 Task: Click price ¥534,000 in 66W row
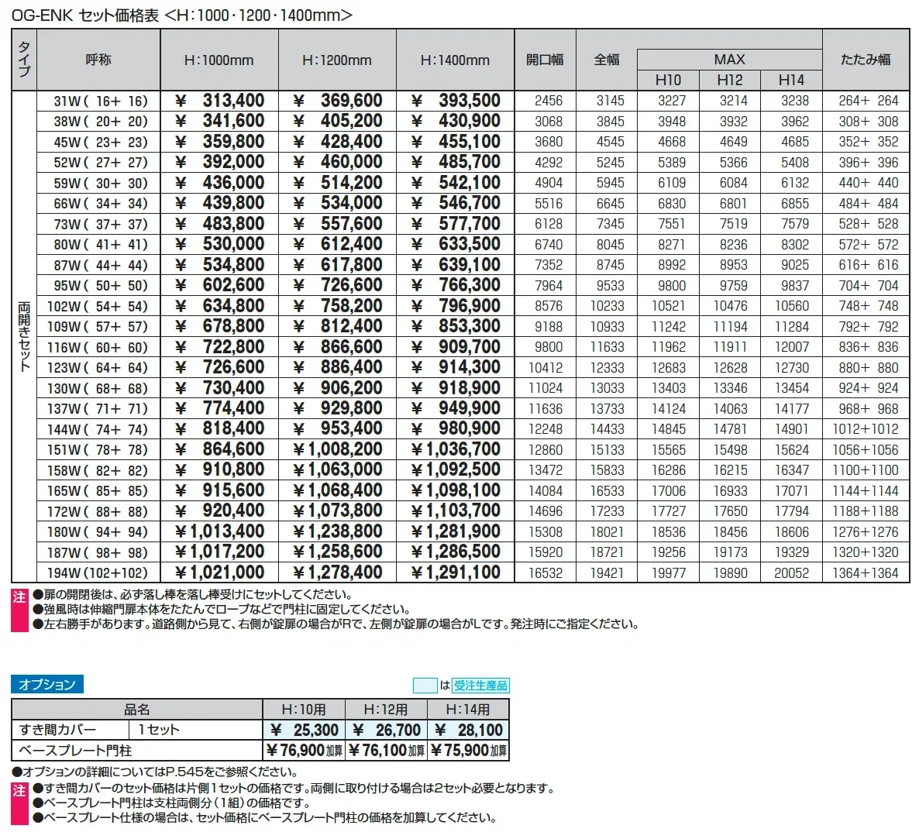(x=338, y=203)
